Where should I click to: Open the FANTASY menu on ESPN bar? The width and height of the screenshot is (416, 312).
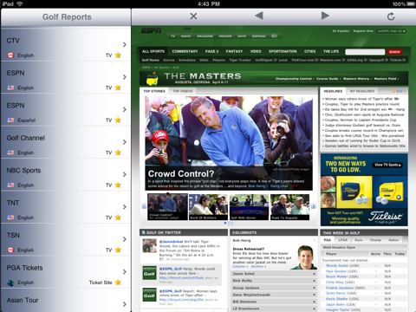[234, 51]
